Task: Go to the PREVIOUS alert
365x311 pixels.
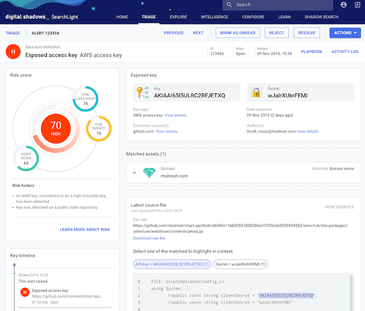Action: pos(174,33)
